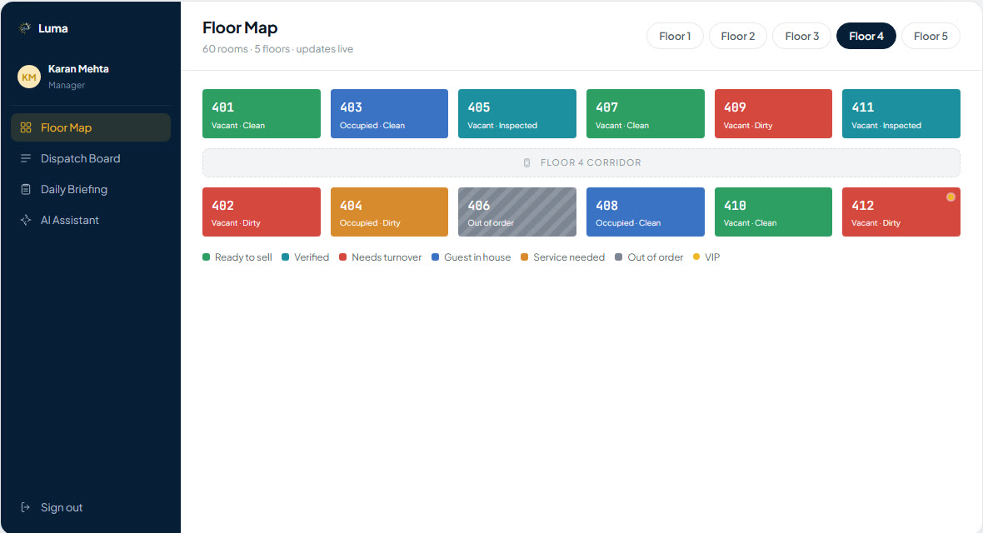The width and height of the screenshot is (983, 533).
Task: Click the Floor Map grid icon
Action: (x=26, y=127)
